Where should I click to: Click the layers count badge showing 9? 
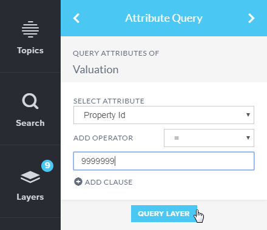pyautogui.click(x=47, y=166)
